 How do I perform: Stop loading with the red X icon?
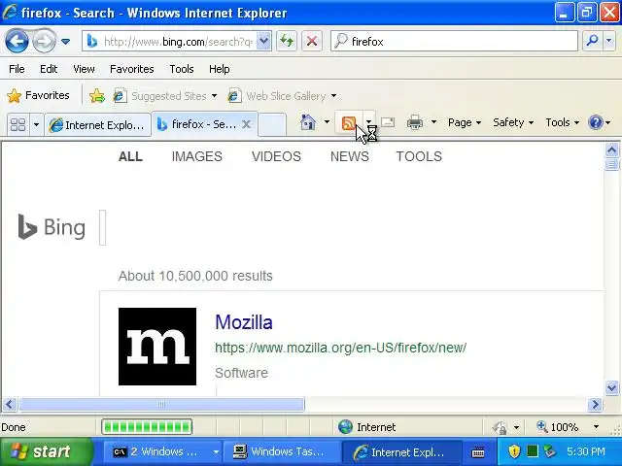point(312,41)
